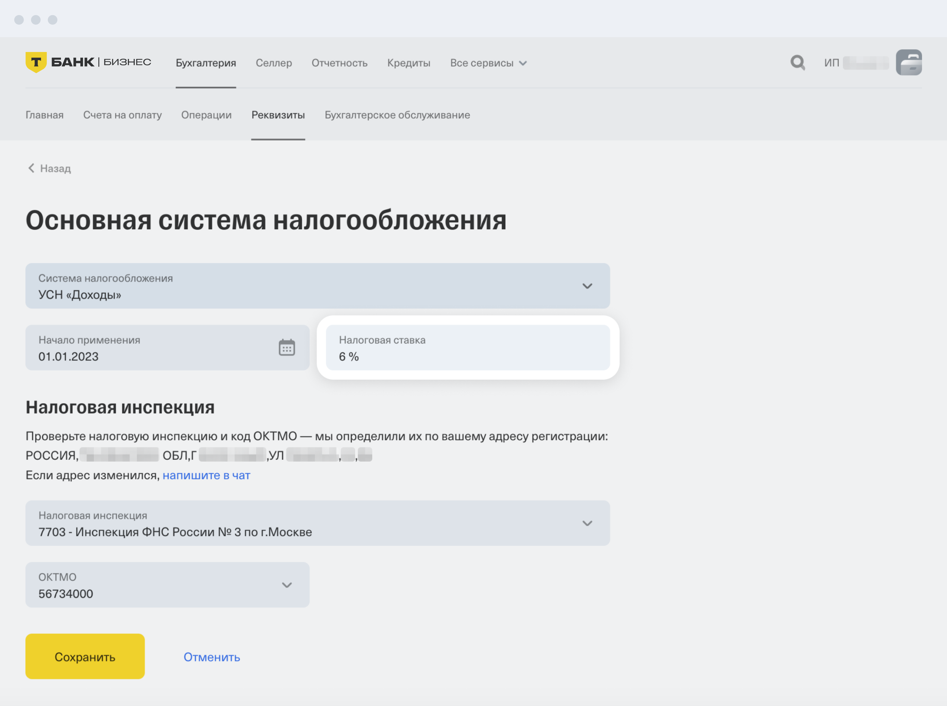Viewport: 947px width, 706px height.
Task: Open the calendar date picker icon
Action: [287, 347]
